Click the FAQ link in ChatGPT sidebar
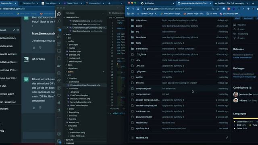This screenshot has width=258, height=145. click(x=2, y=131)
